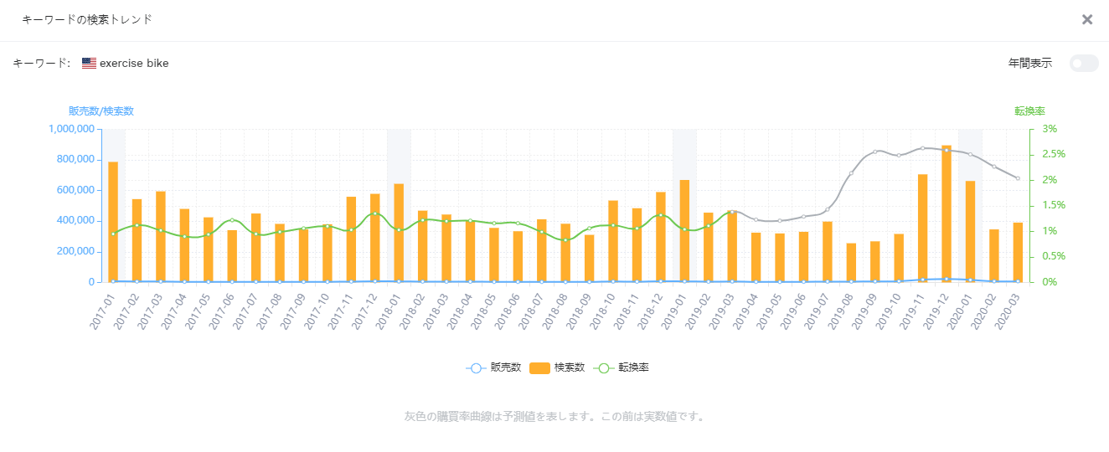Click the 2017-01 search volume bar
Screen dimensions: 1109x452
coord(113,222)
